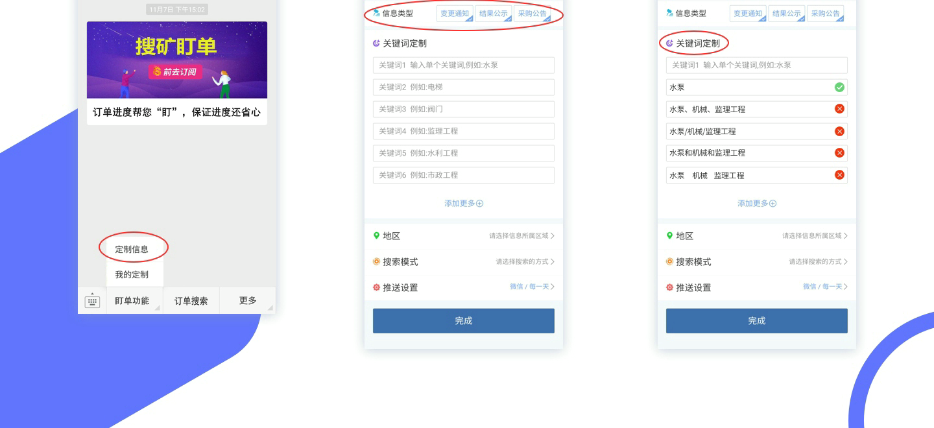Click 添加更多 link in right form
This screenshot has height=428, width=934.
click(757, 204)
